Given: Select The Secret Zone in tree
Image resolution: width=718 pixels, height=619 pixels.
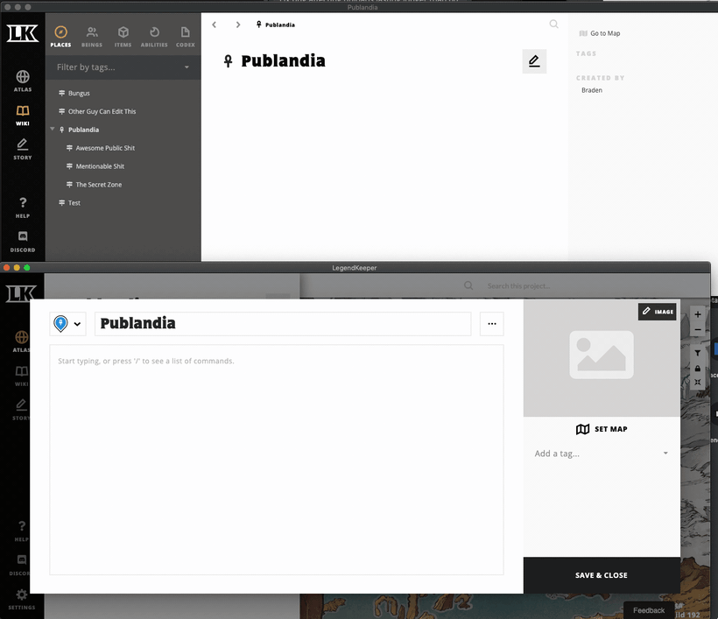Looking at the screenshot, I should pyautogui.click(x=98, y=185).
